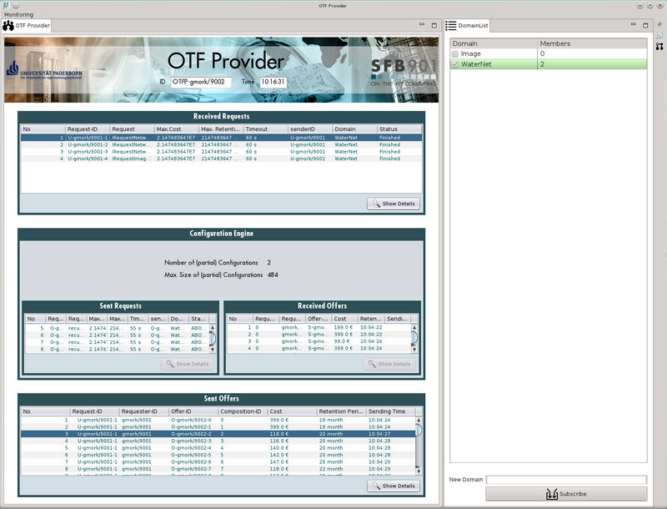Open the Monitoring menu

[x=18, y=14]
